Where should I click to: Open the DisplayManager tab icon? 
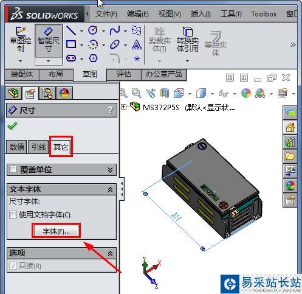pyautogui.click(x=64, y=93)
